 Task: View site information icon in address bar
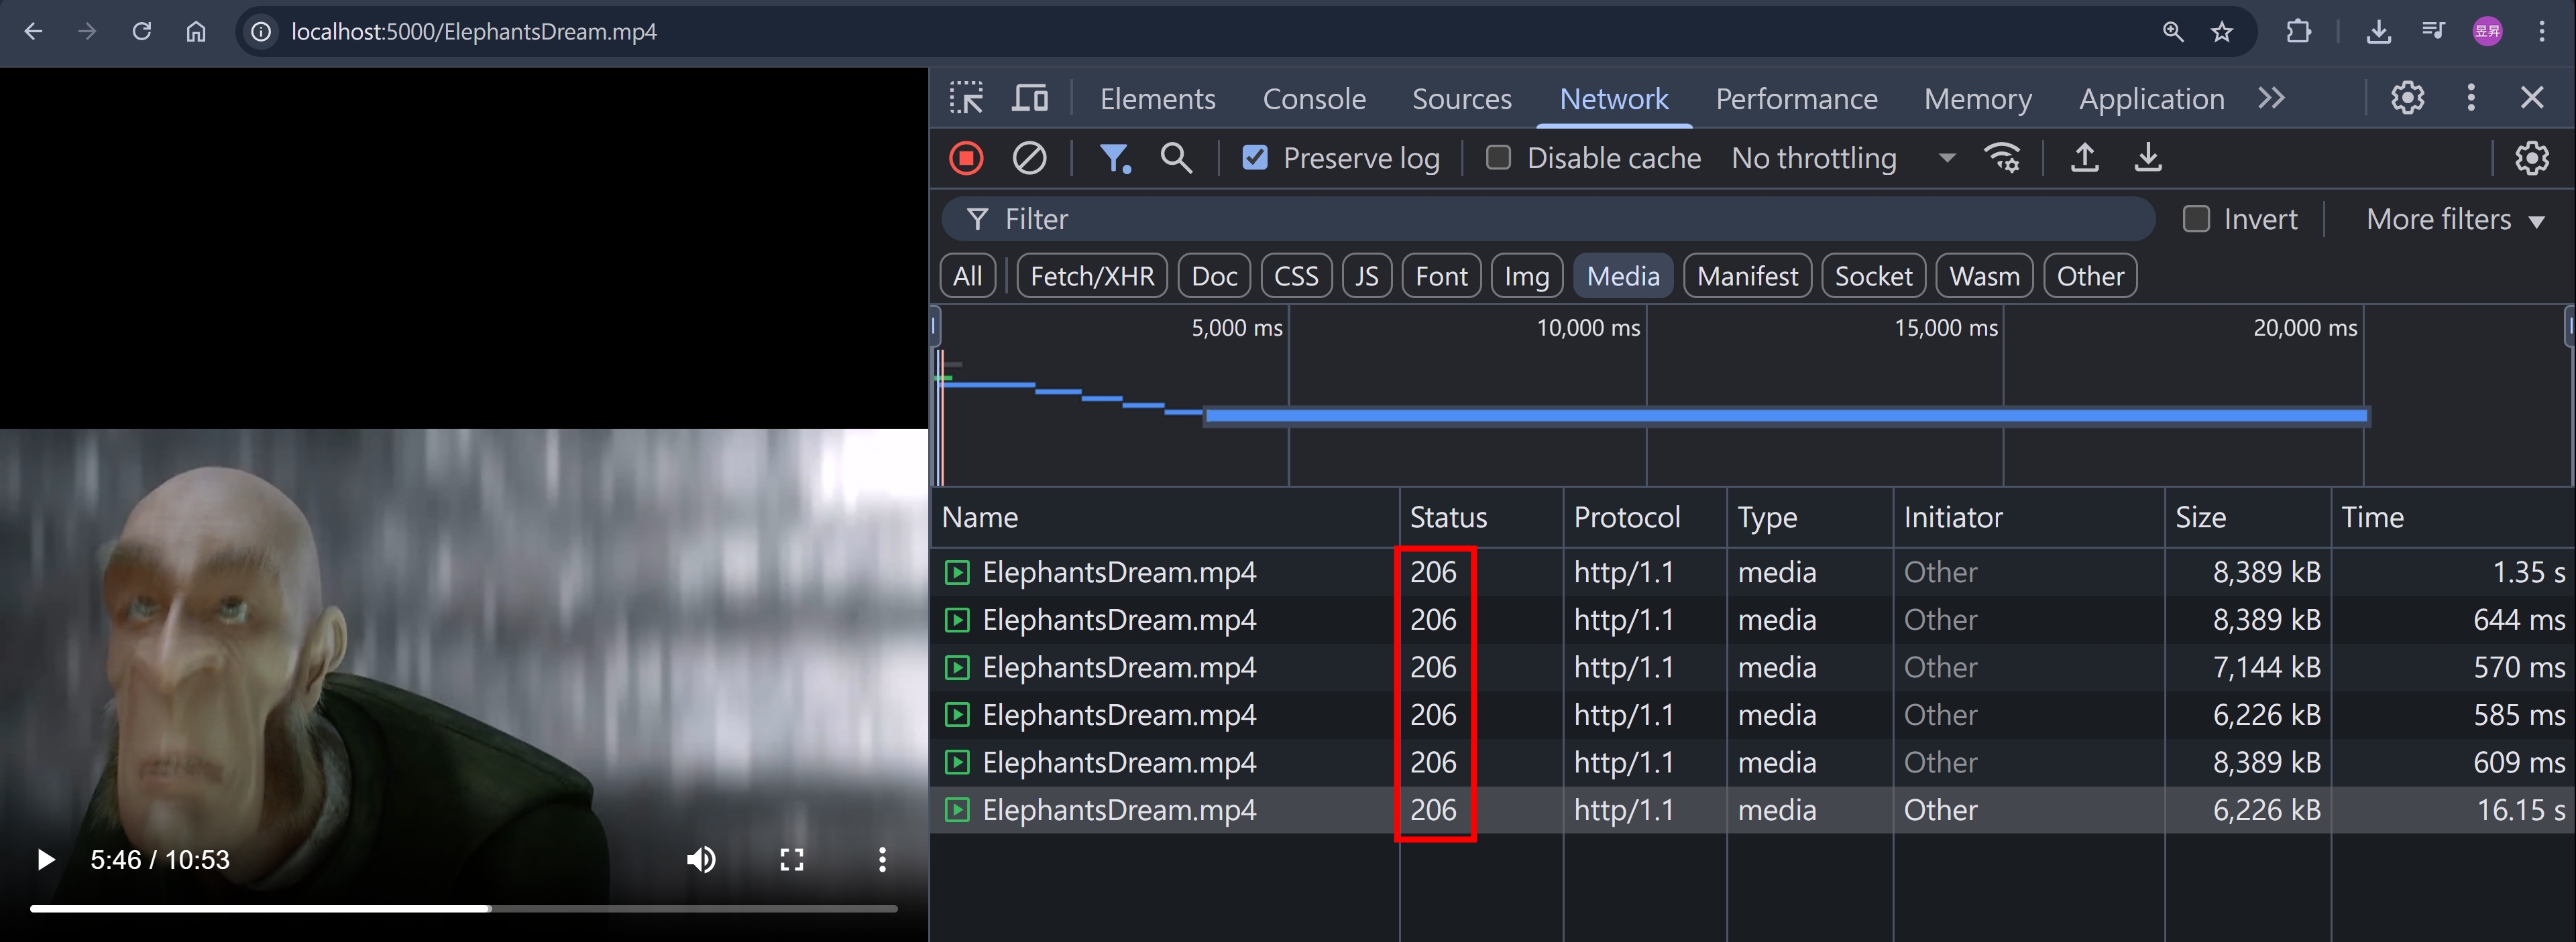(261, 32)
